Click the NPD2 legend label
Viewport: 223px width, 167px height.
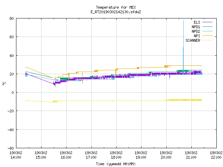point(196,31)
